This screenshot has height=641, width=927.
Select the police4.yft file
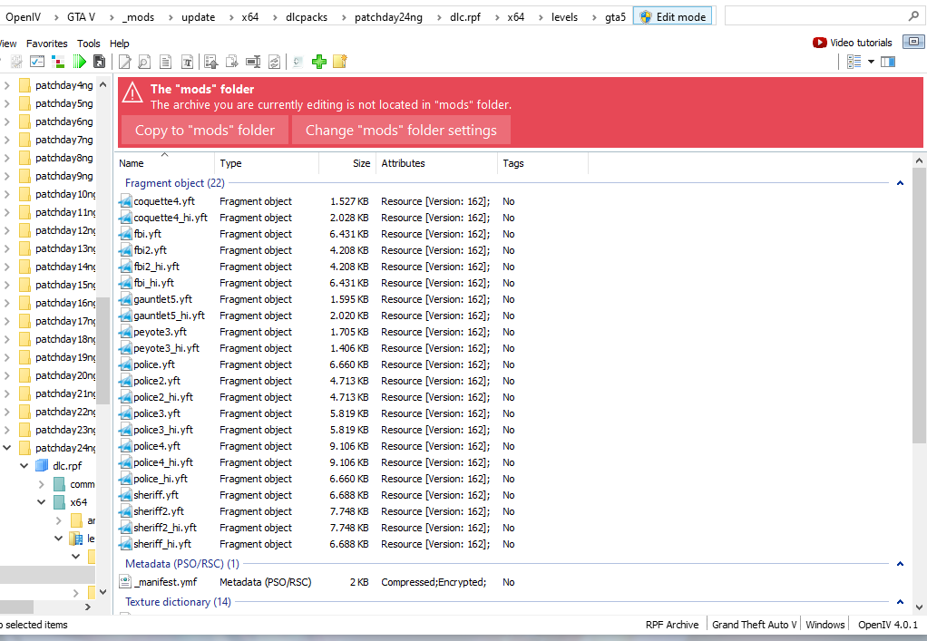pyautogui.click(x=156, y=446)
